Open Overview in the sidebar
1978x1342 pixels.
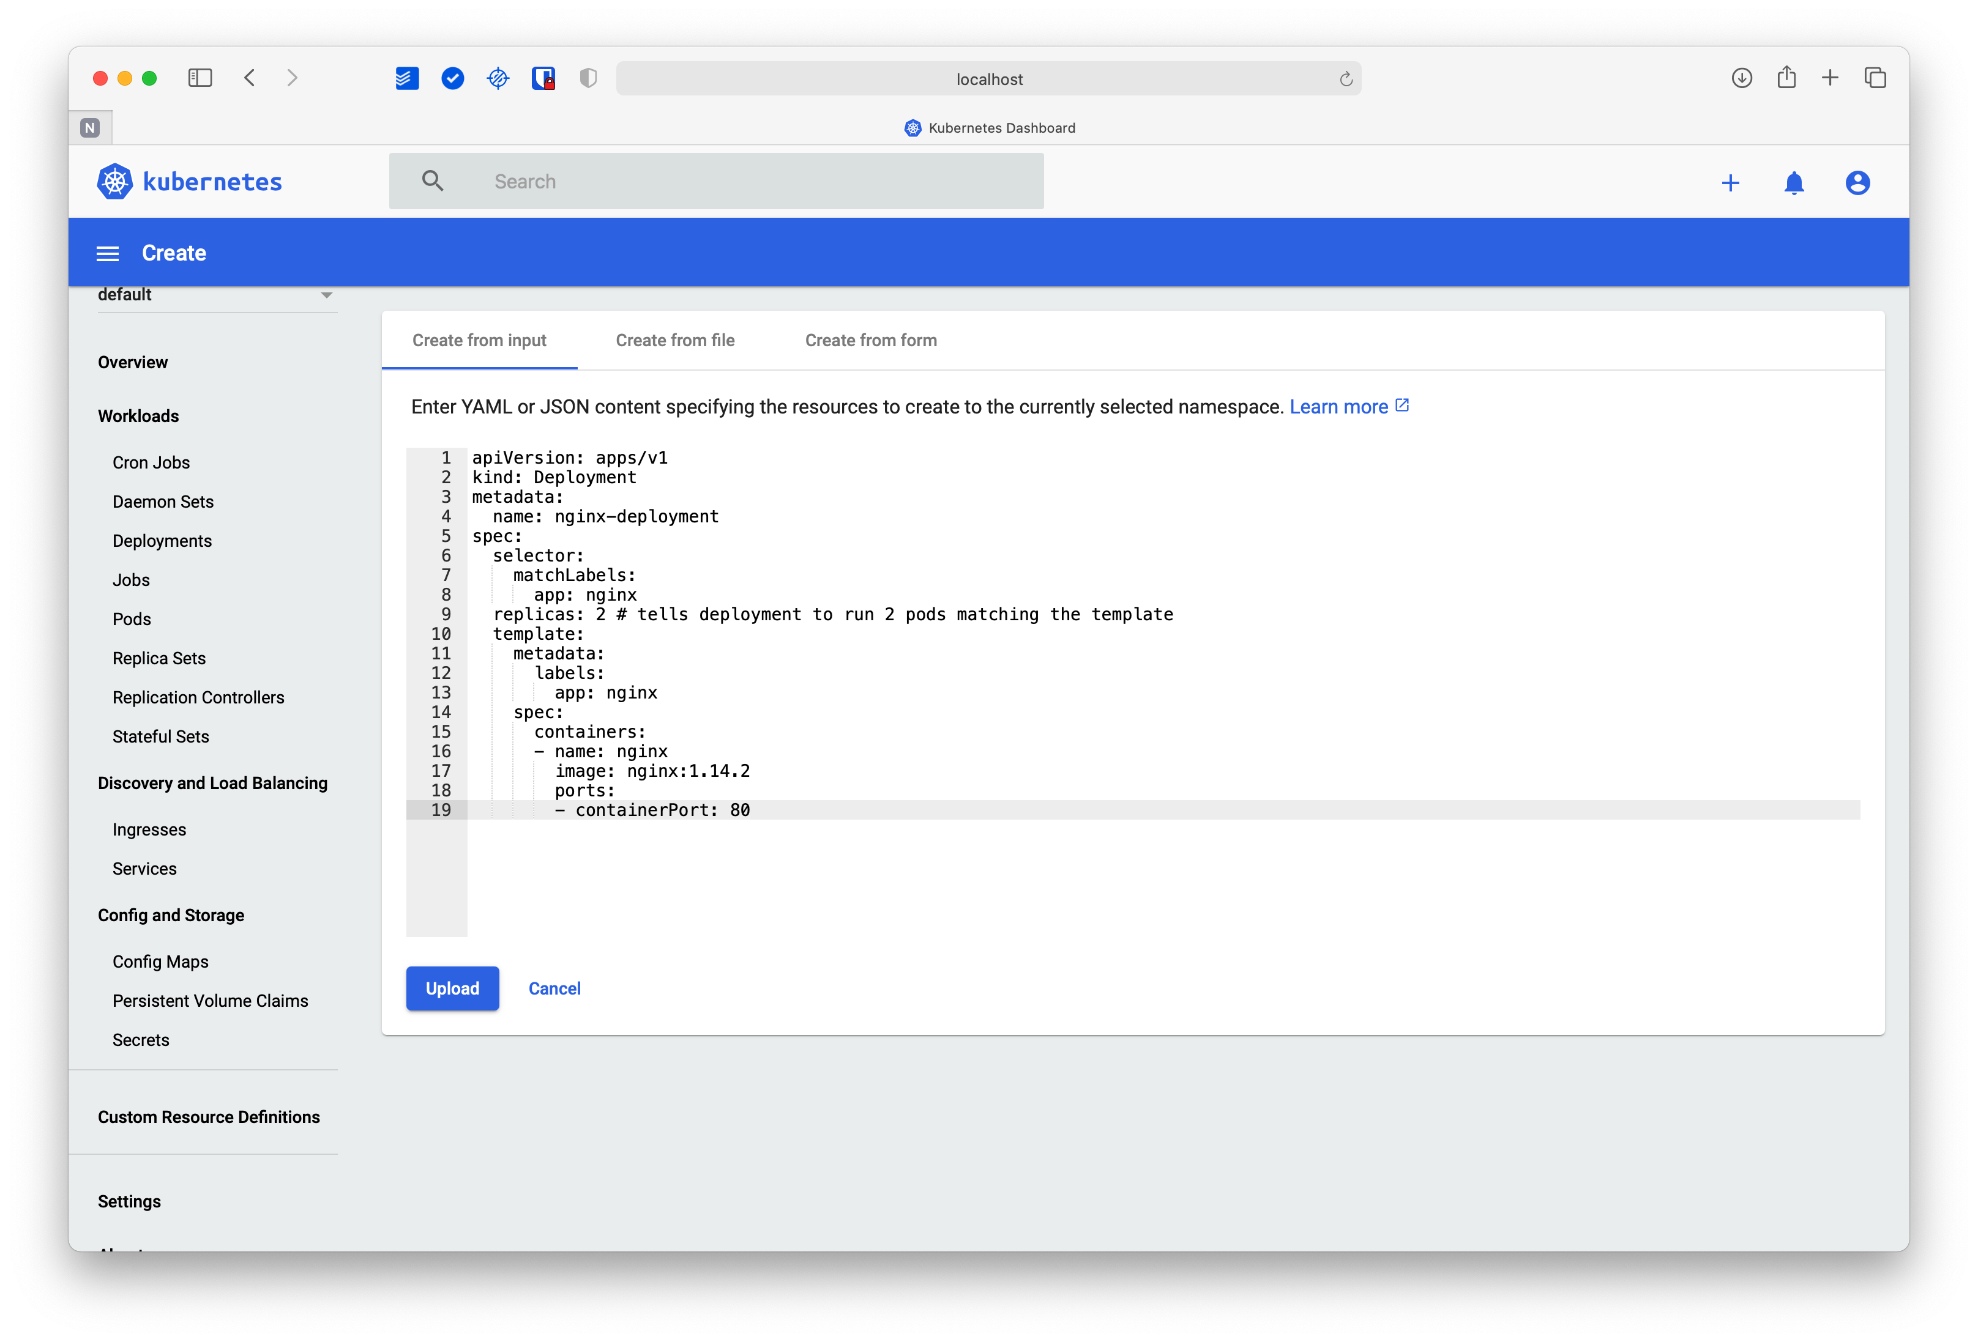133,362
